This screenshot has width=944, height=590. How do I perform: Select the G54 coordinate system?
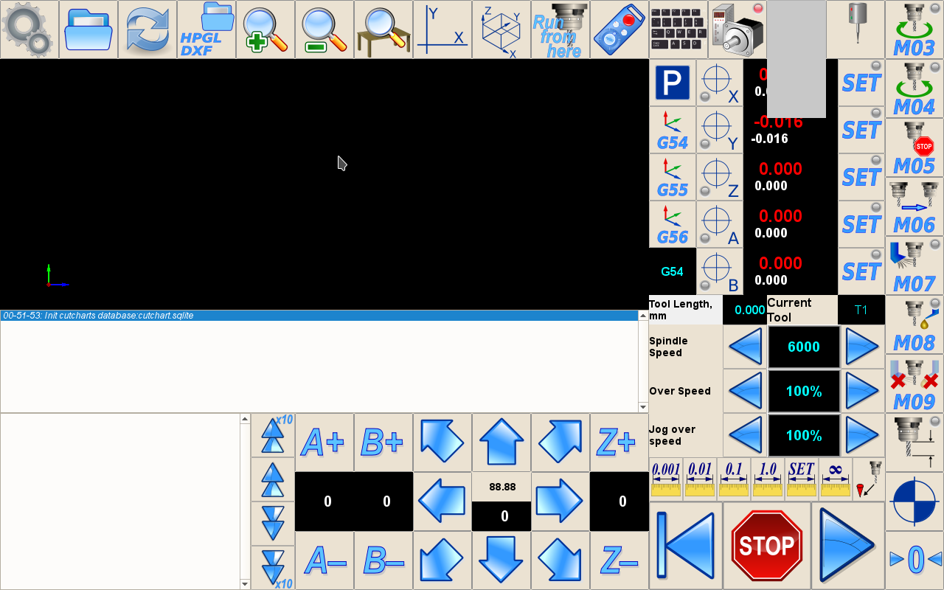[673, 131]
